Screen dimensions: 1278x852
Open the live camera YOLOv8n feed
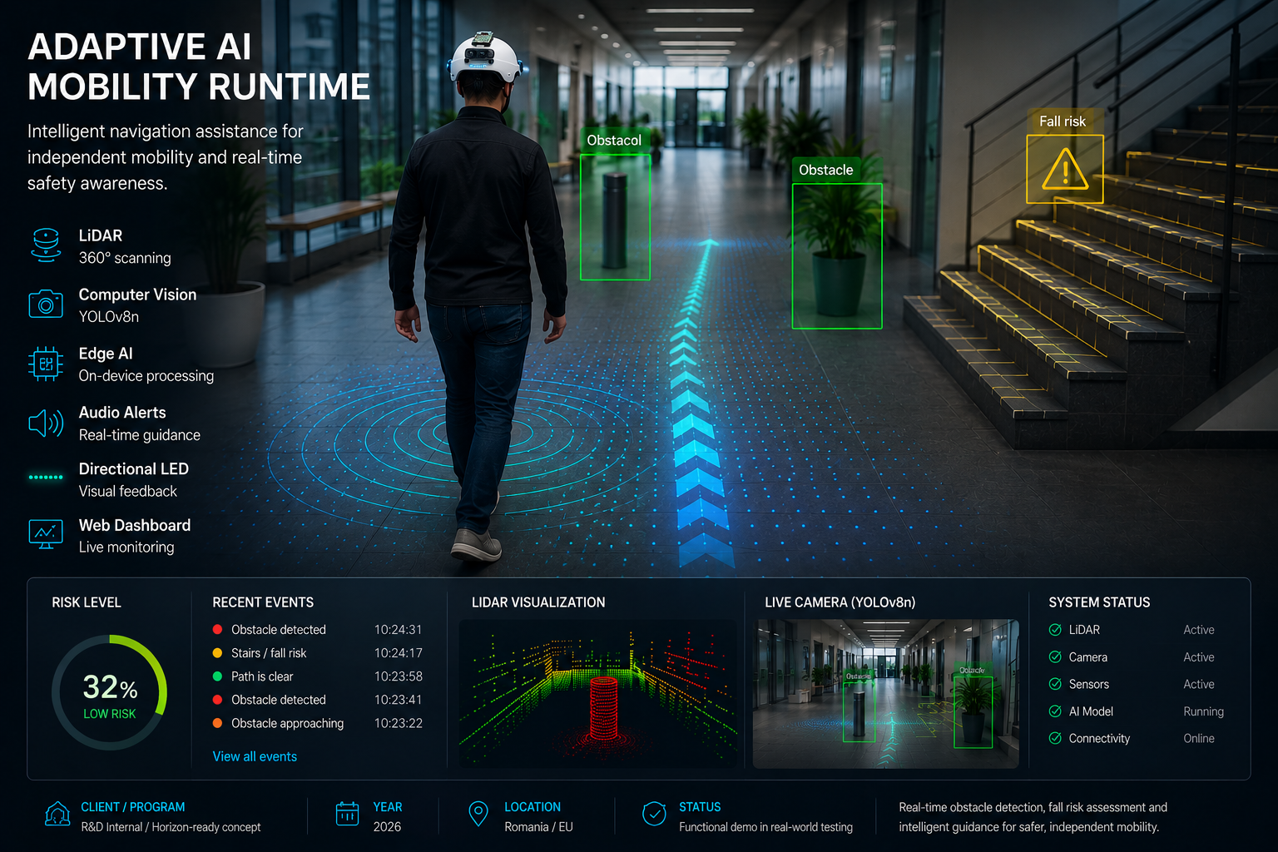point(885,694)
